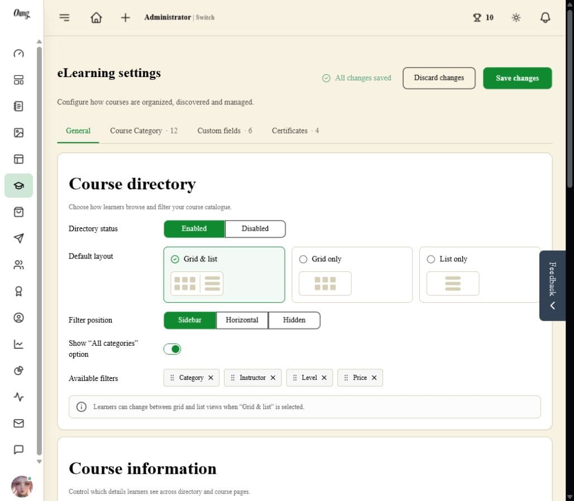Click the plus add-new icon
Viewport: 574px width, 501px height.
pyautogui.click(x=125, y=17)
